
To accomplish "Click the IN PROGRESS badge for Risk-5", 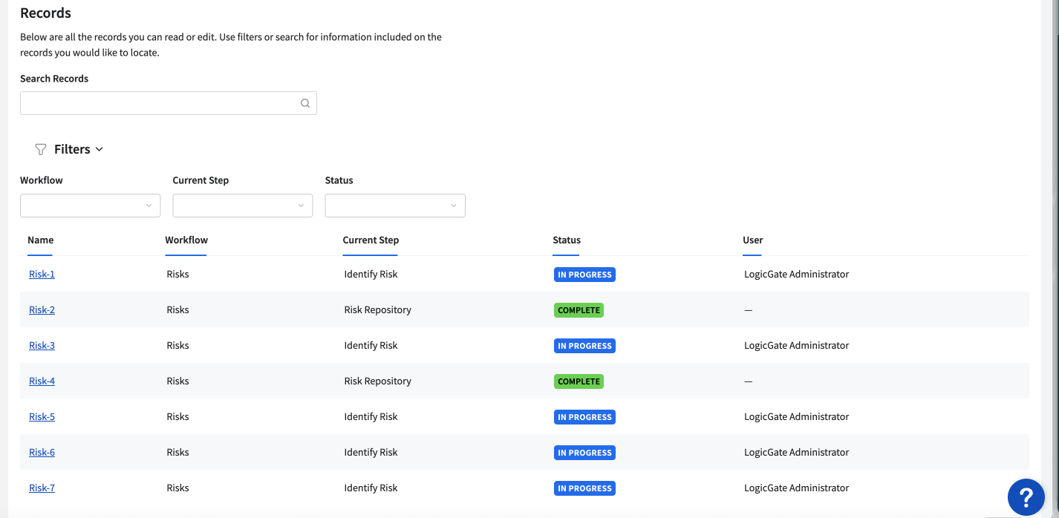I will pos(584,417).
